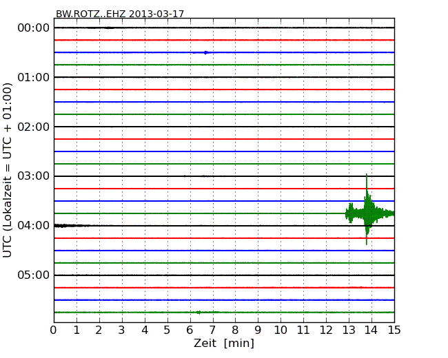
Task: Click x-axis tick label 0
Action: [54, 330]
